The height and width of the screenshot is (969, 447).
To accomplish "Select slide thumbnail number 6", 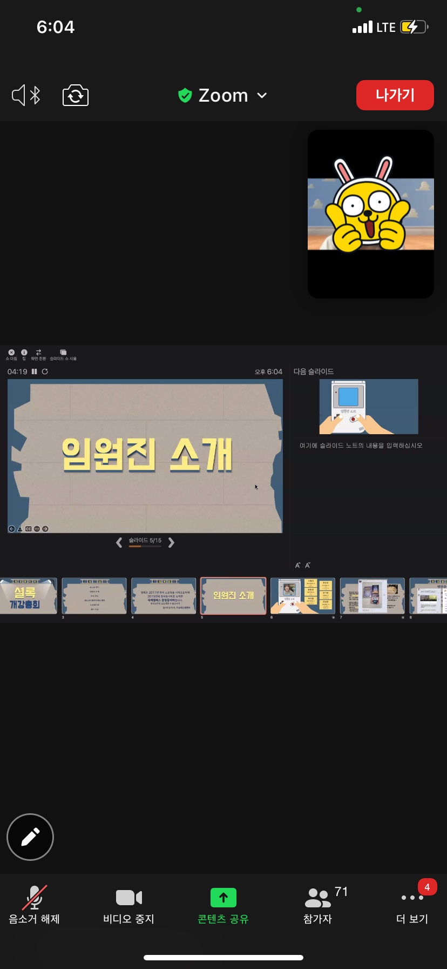I will (303, 596).
